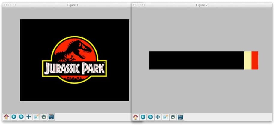
Task: Toggle the Pan tool in Figure 1
Action: (x=29, y=117)
